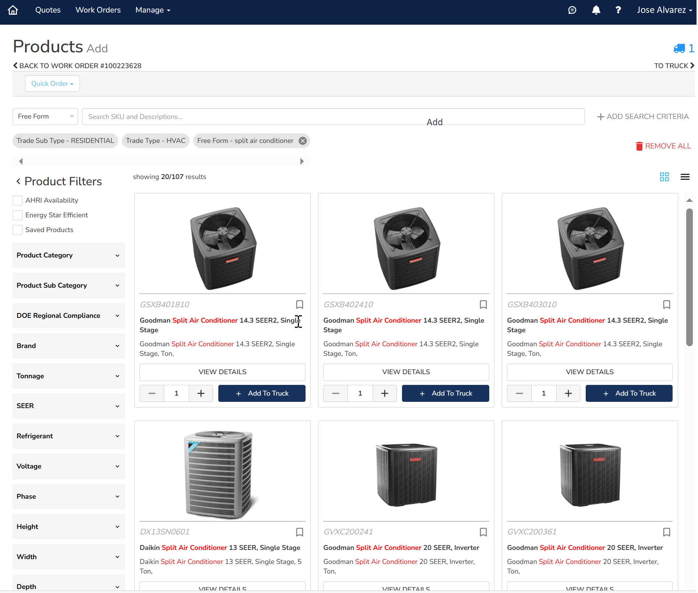Open the Quick Order dropdown
This screenshot has height=593, width=698.
pos(52,84)
